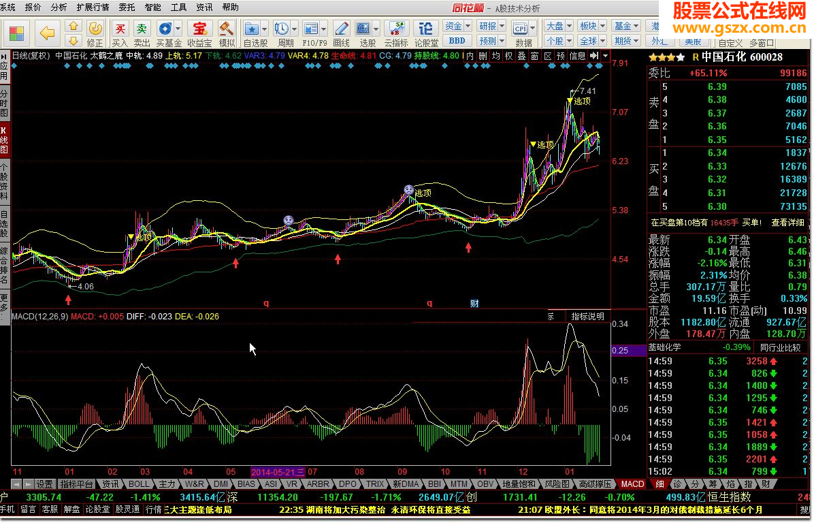Toggle the 叠 overlay button

coord(522,56)
